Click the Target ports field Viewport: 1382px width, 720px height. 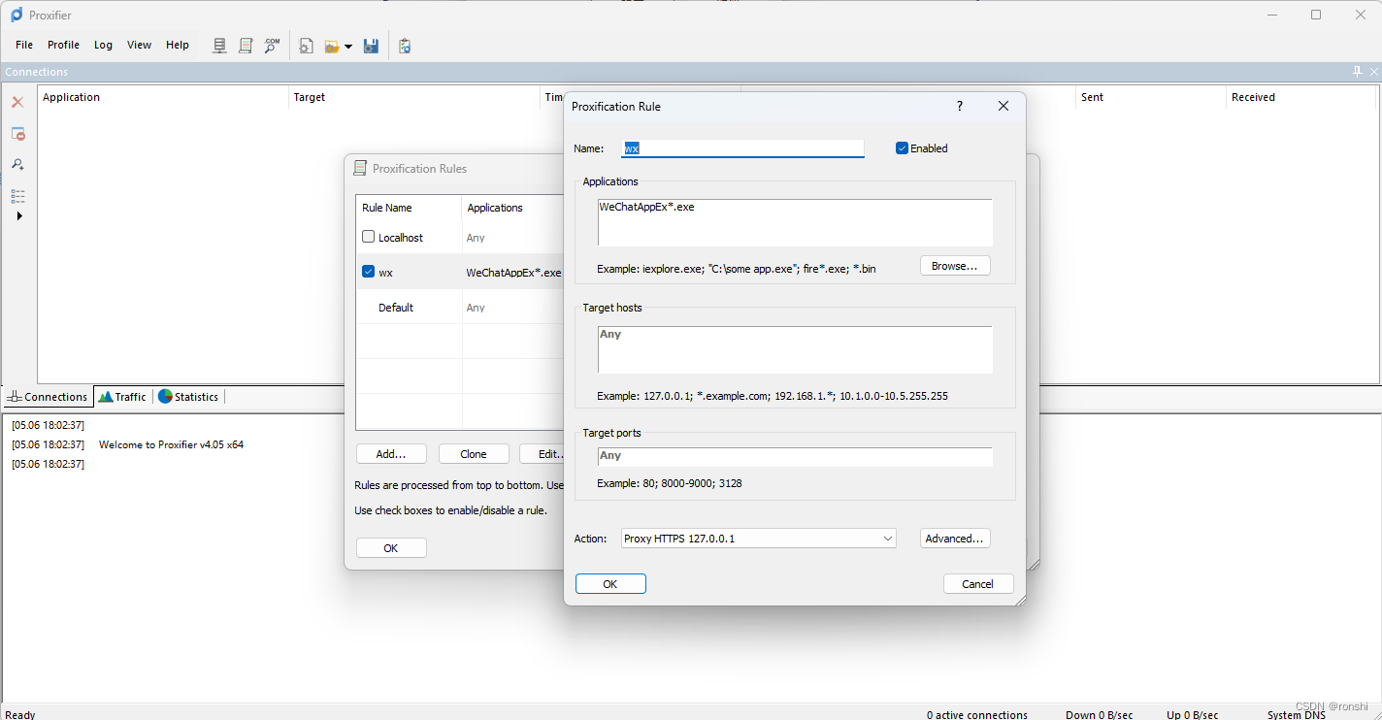[x=795, y=456]
